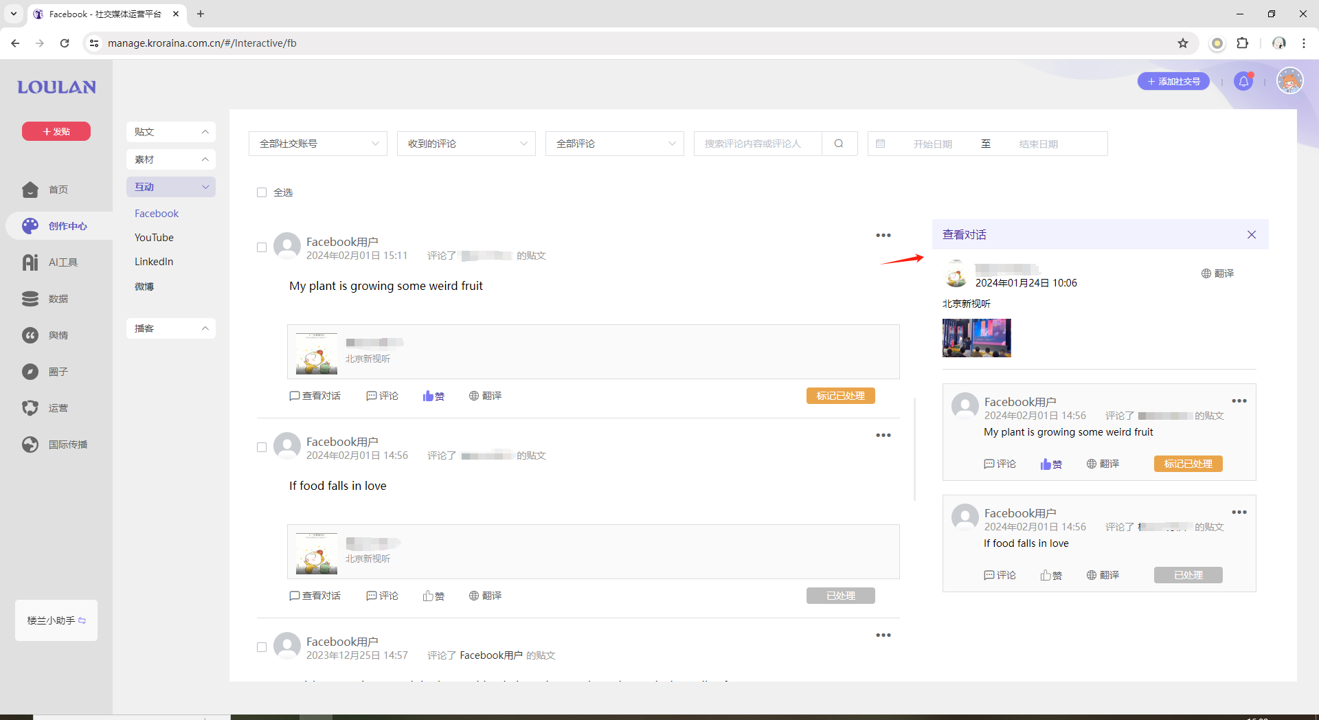
Task: Click the 首页 home icon in sidebar
Action: (30, 190)
